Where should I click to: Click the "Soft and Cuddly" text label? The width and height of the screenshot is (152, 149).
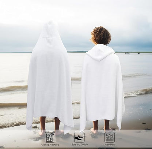80,145
